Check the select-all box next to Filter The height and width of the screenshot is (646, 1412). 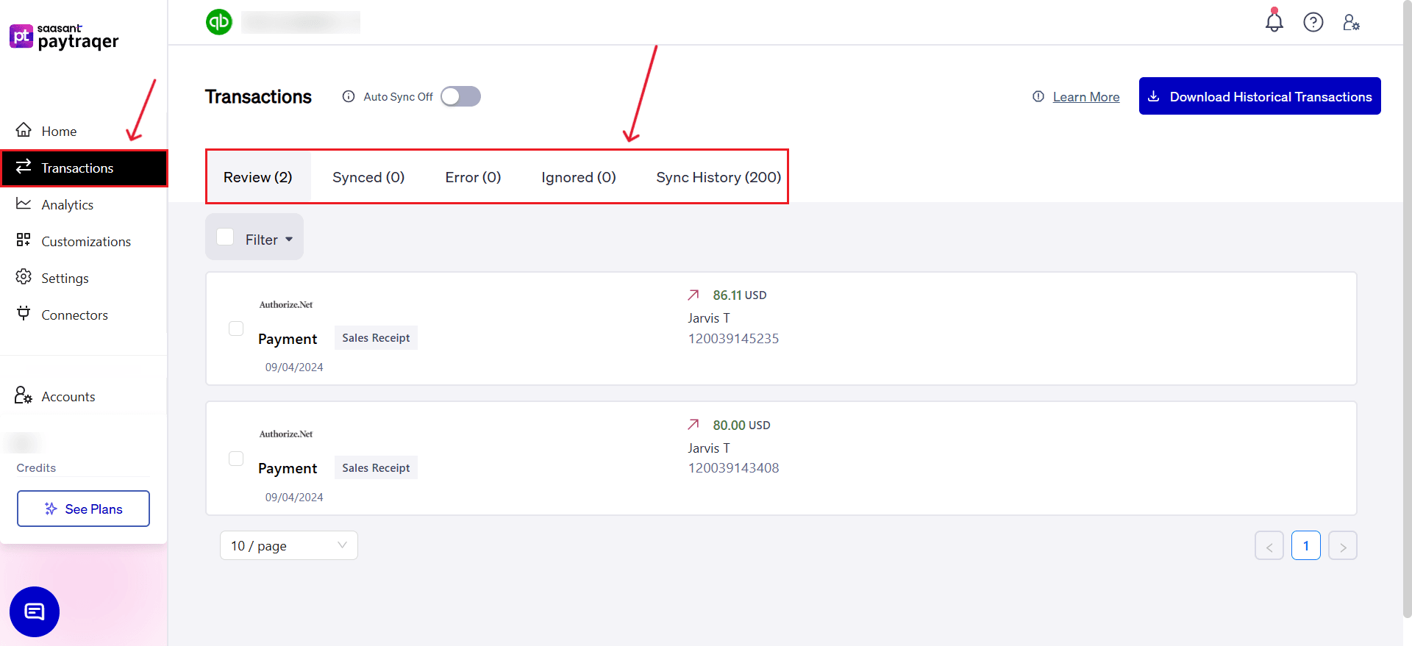[x=225, y=237]
